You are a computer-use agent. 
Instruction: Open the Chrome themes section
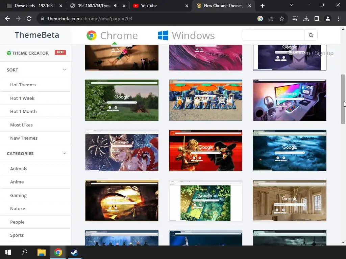[112, 35]
